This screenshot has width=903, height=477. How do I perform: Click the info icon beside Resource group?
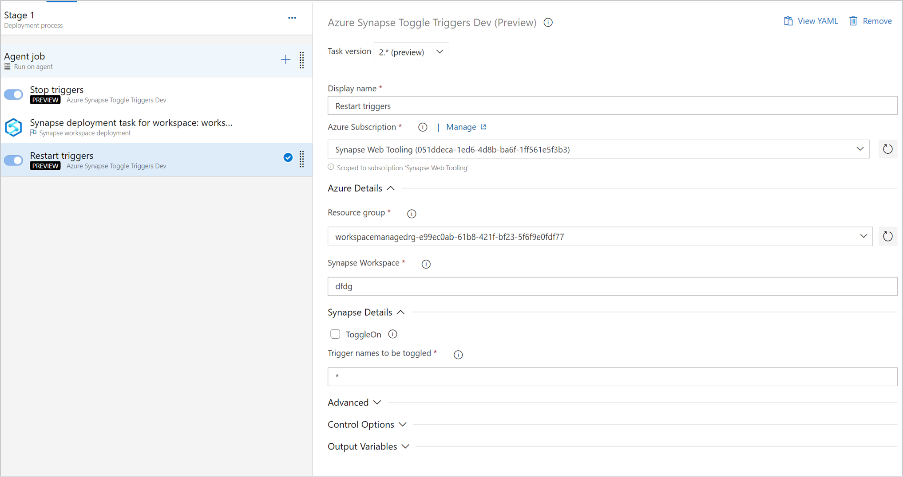411,214
